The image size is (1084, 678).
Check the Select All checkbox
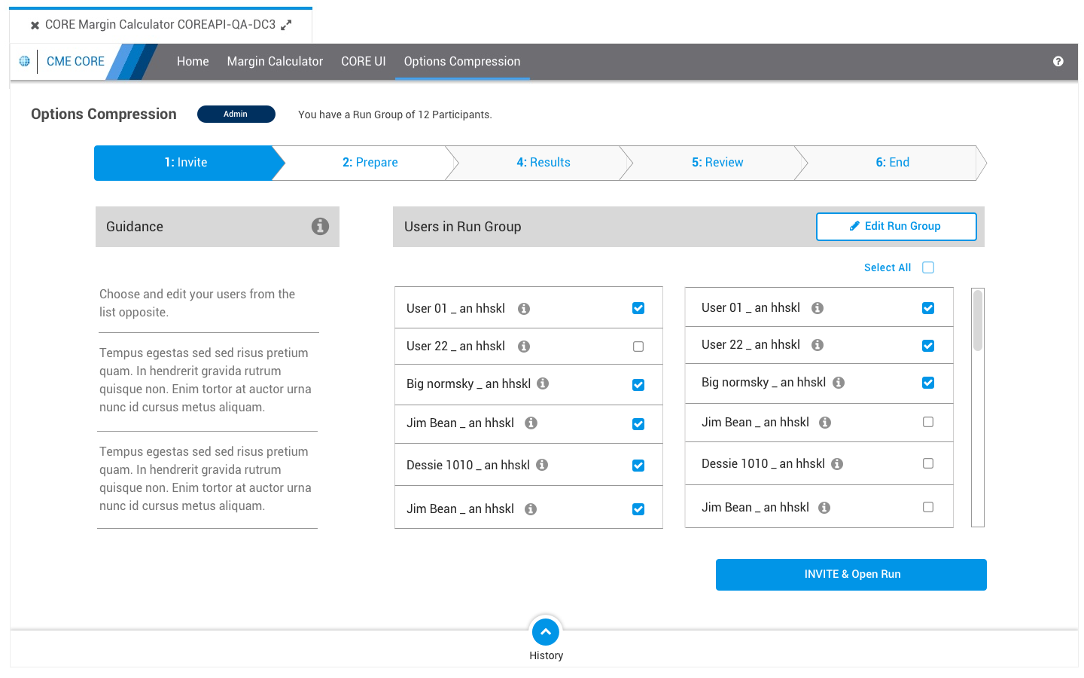[928, 267]
